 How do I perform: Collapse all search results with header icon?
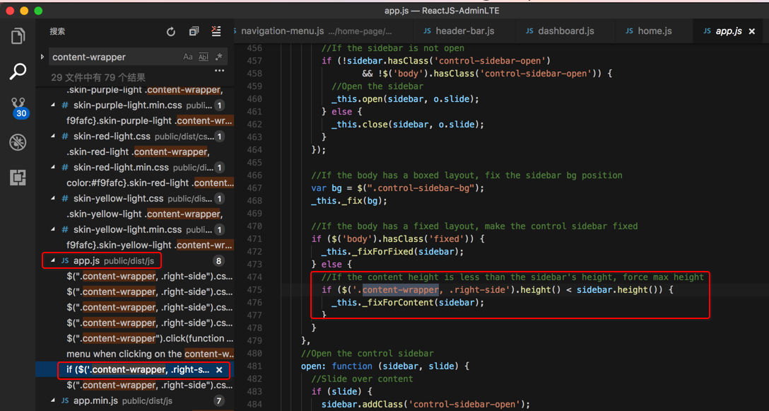(194, 32)
